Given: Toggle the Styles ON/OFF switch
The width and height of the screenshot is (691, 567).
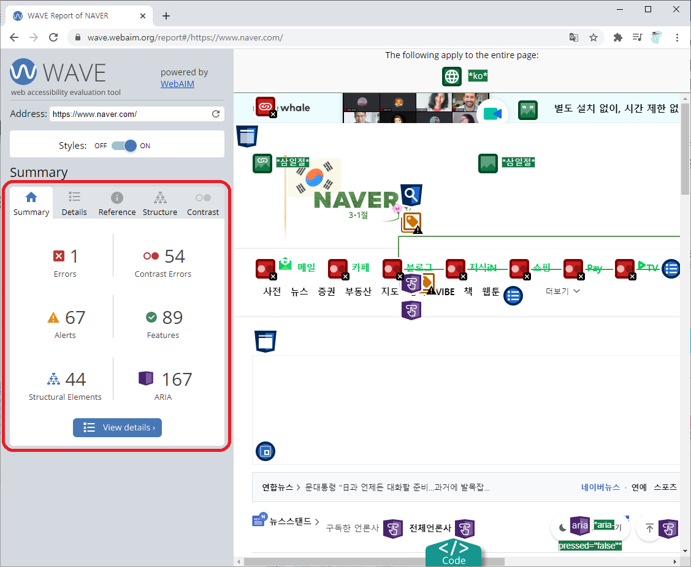Looking at the screenshot, I should (124, 146).
